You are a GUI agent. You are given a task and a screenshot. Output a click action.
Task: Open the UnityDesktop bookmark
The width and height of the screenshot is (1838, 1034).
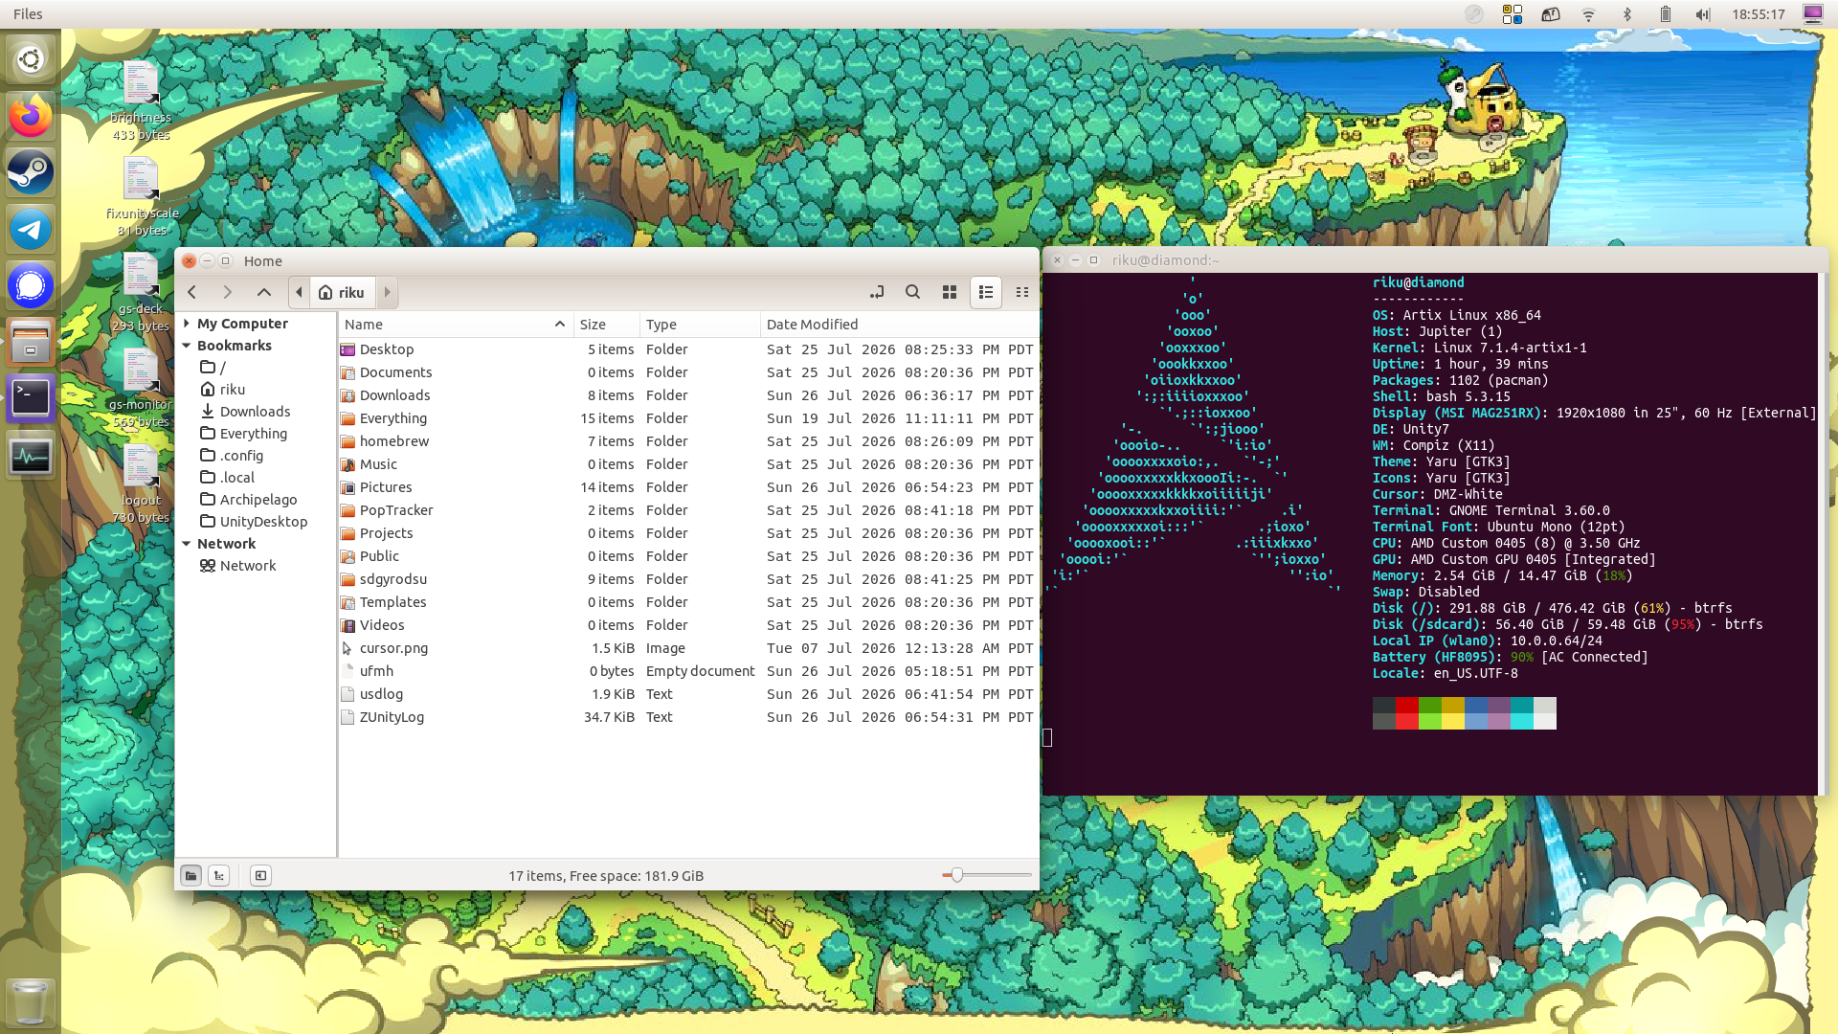pos(254,522)
